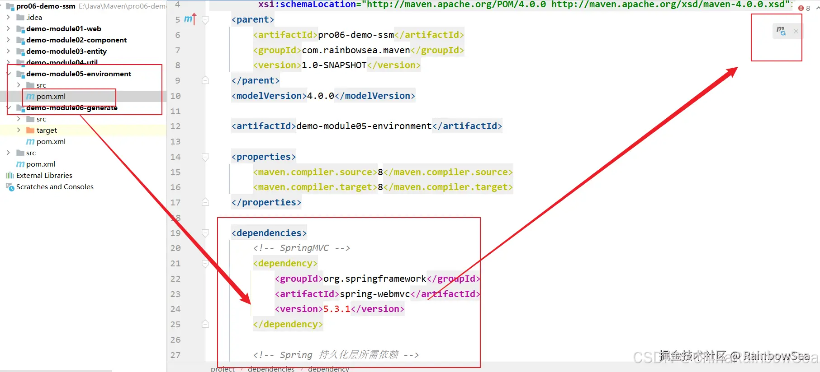The image size is (820, 372).
Task: Click the 1.0-SNAPSHOT version text
Action: coord(334,65)
